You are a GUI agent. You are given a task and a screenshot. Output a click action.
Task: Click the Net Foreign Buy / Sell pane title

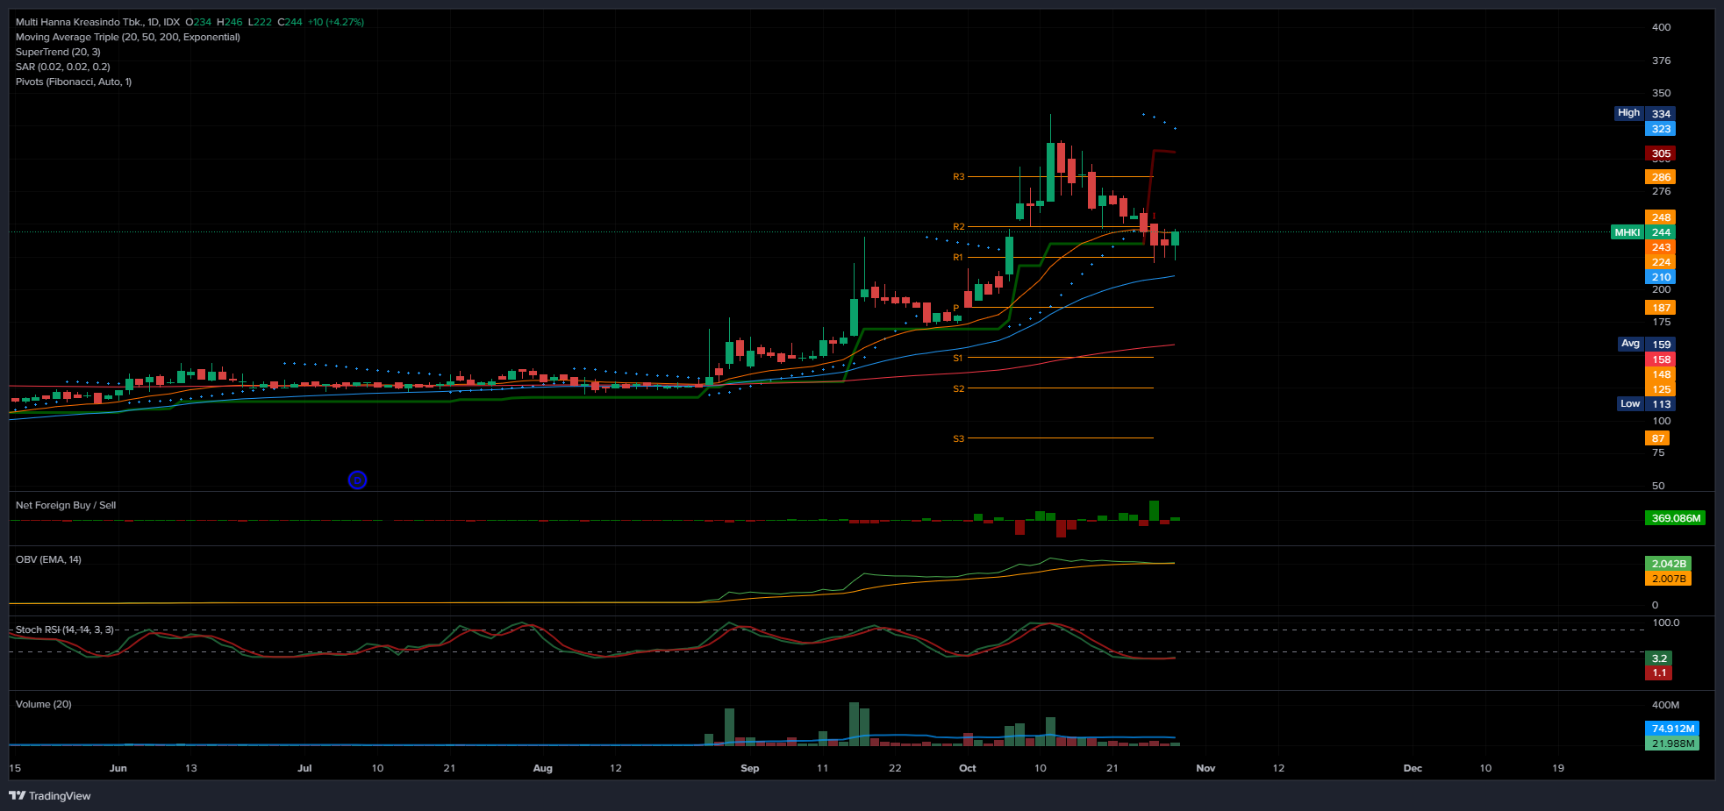coord(66,505)
